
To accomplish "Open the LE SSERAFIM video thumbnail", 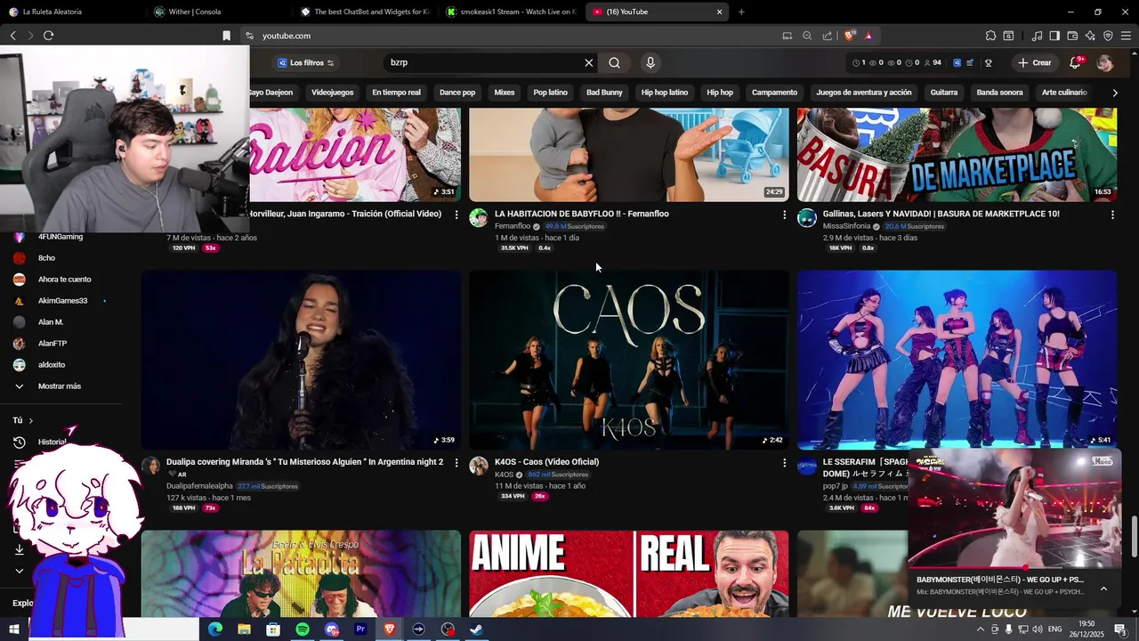I will pos(957,360).
